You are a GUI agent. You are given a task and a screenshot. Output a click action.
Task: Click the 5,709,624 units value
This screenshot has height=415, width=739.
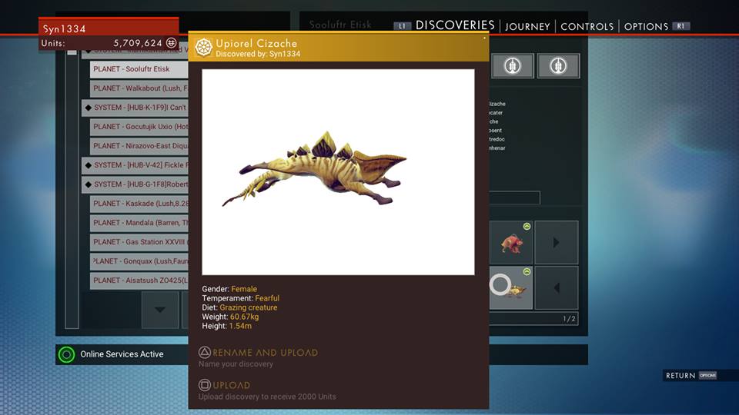138,43
